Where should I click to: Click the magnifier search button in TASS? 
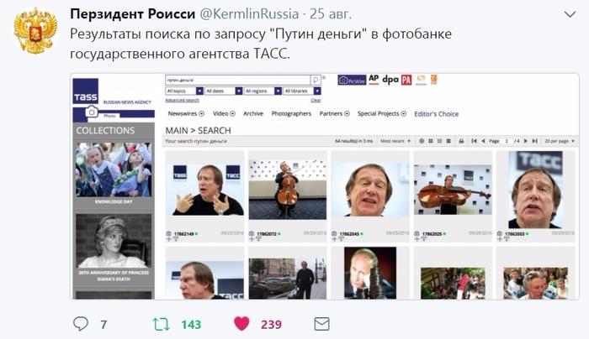[x=316, y=80]
